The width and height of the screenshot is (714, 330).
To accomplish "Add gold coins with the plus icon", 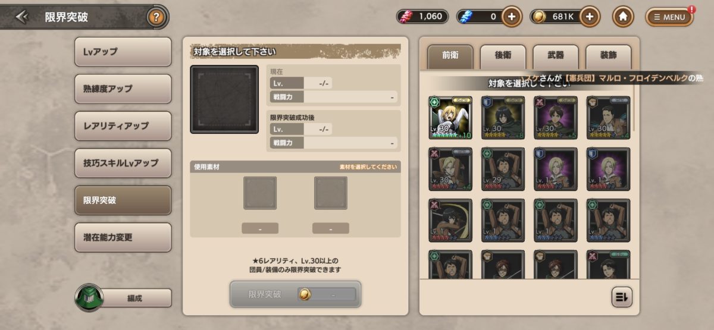I will pos(589,17).
